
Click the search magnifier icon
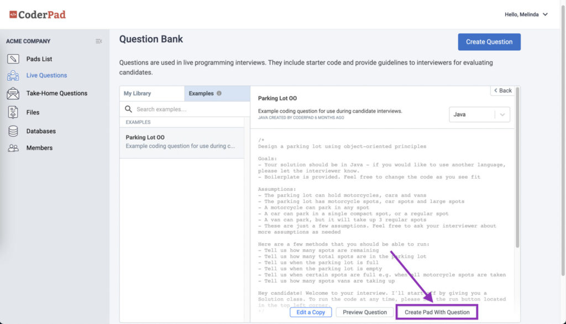tap(128, 109)
